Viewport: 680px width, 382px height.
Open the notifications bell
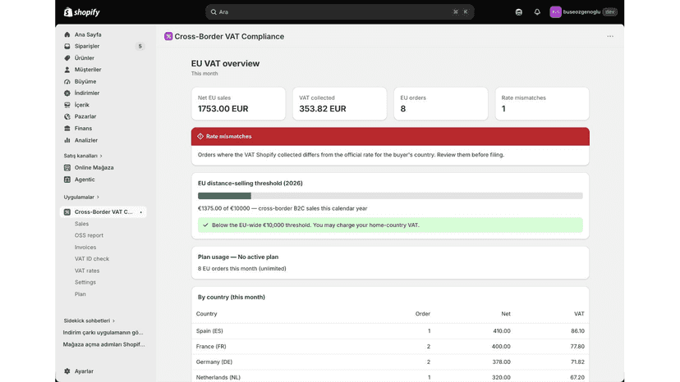coord(537,12)
